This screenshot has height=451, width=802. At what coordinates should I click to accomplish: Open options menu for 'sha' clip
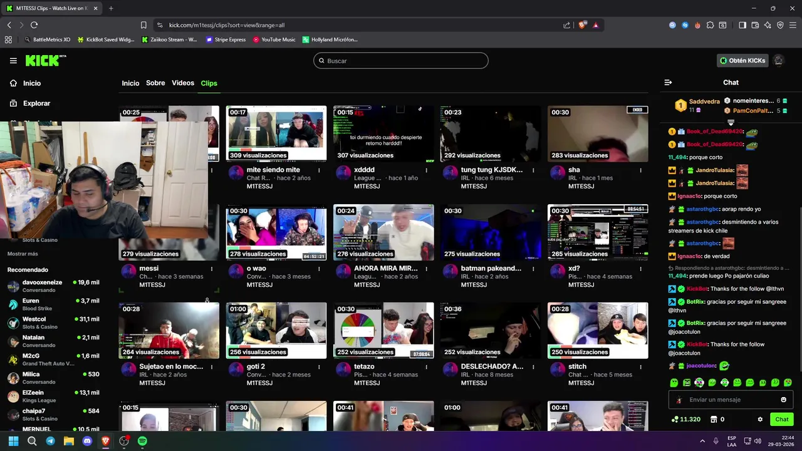(x=640, y=170)
